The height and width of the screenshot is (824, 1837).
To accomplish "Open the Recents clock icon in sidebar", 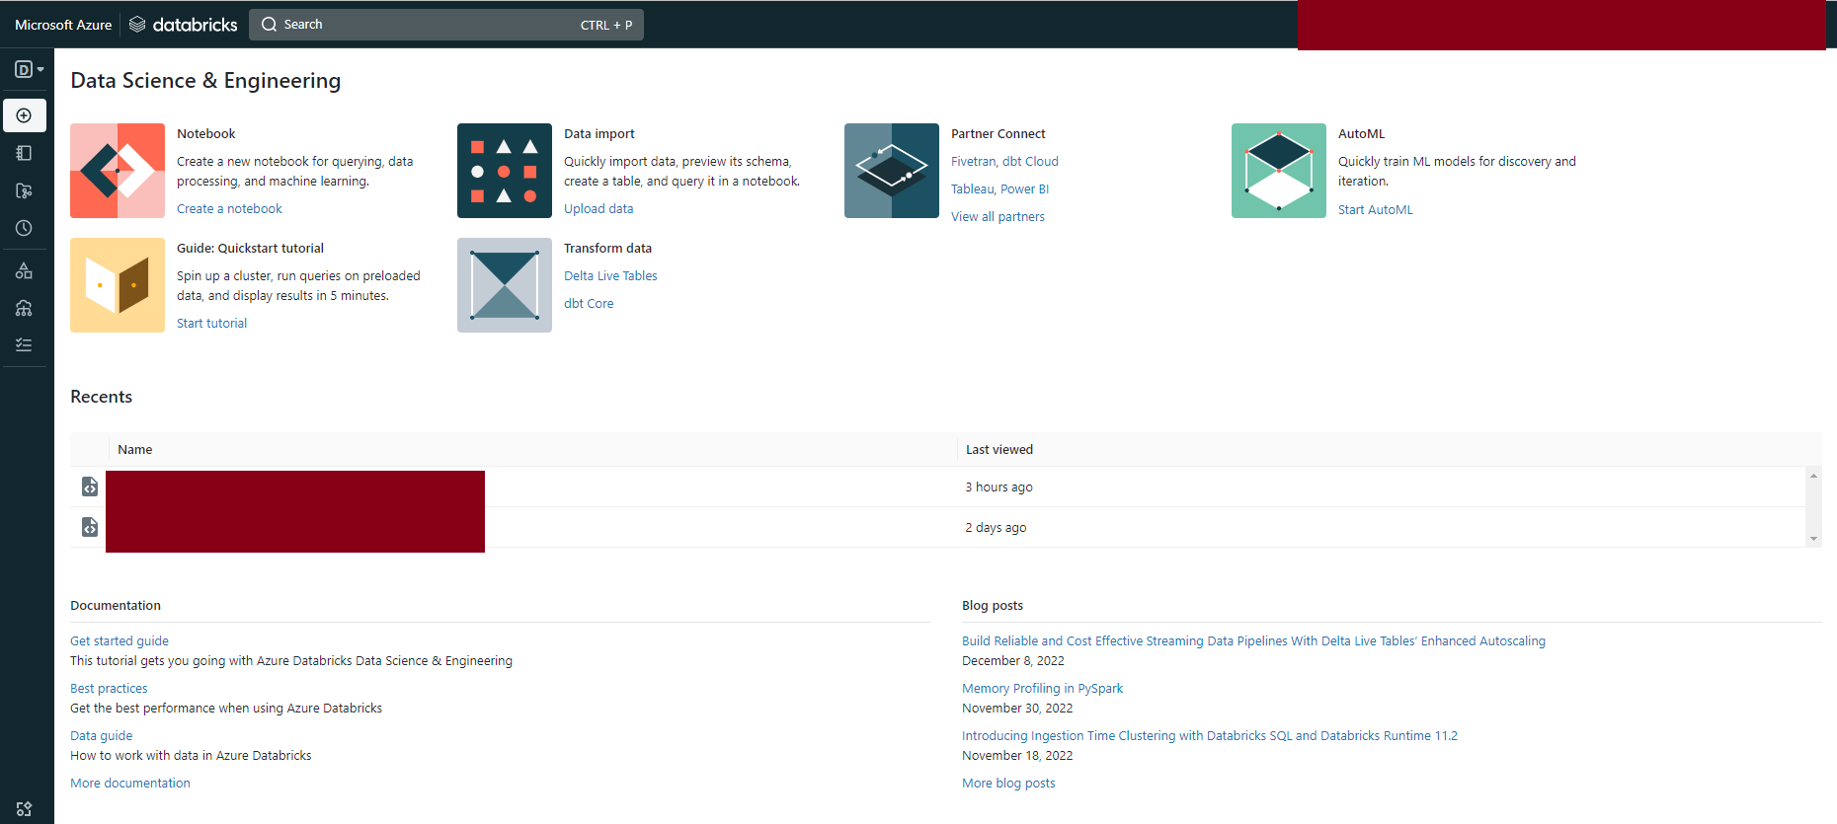I will 25,228.
